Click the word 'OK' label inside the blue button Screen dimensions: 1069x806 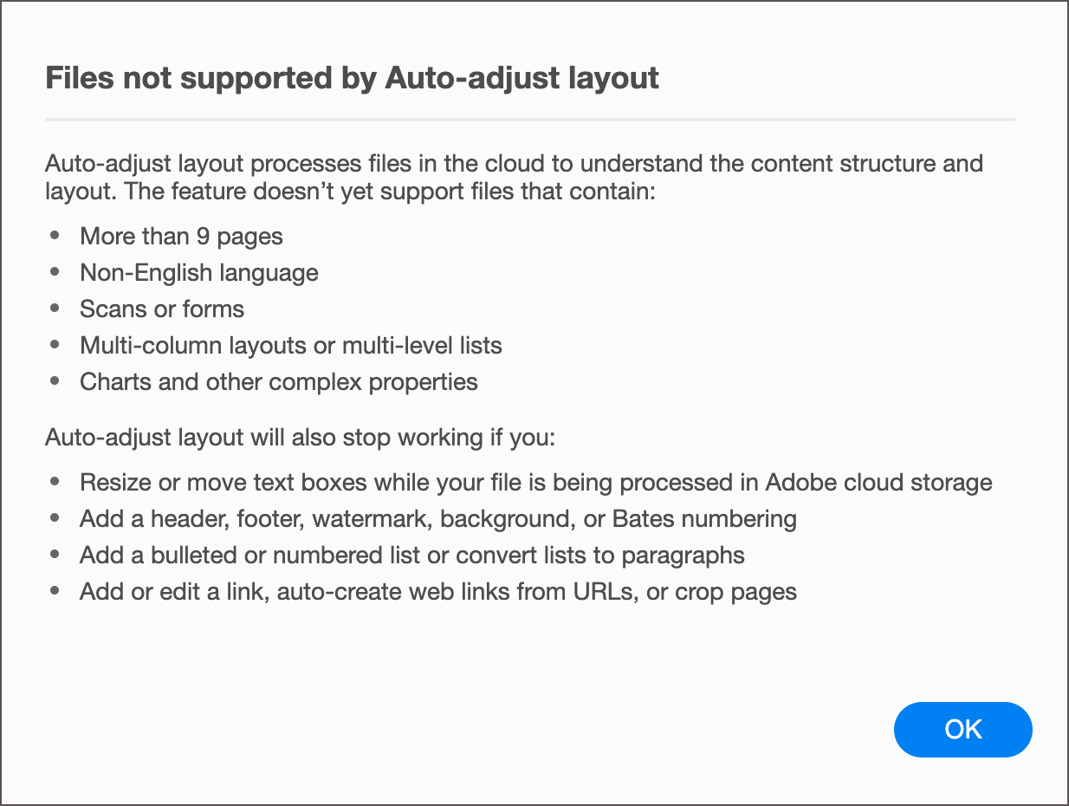click(962, 730)
